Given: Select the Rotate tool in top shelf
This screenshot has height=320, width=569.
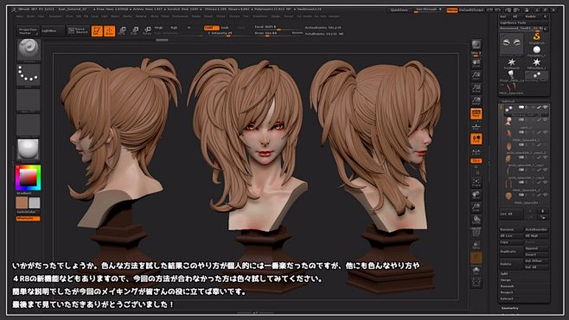Looking at the screenshot, I should [x=147, y=31].
